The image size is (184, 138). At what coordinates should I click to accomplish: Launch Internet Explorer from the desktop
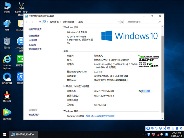(7, 62)
